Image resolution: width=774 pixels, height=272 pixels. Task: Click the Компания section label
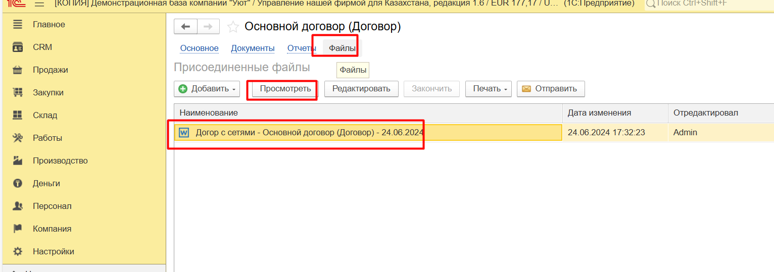point(52,229)
